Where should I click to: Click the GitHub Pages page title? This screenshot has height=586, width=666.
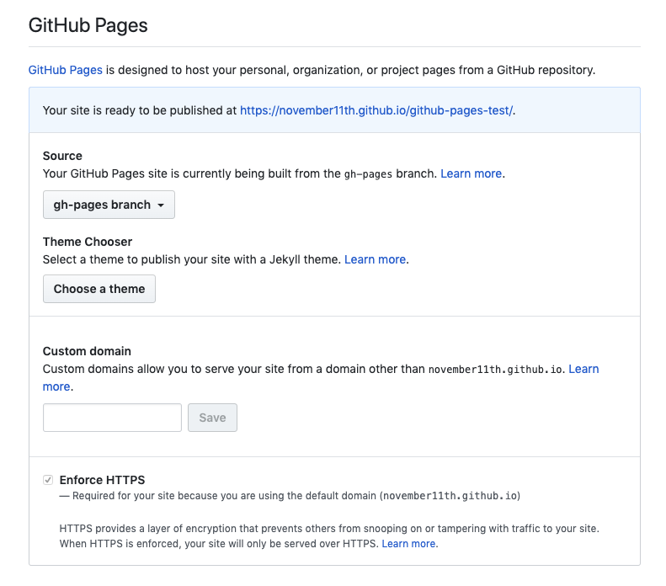88,25
